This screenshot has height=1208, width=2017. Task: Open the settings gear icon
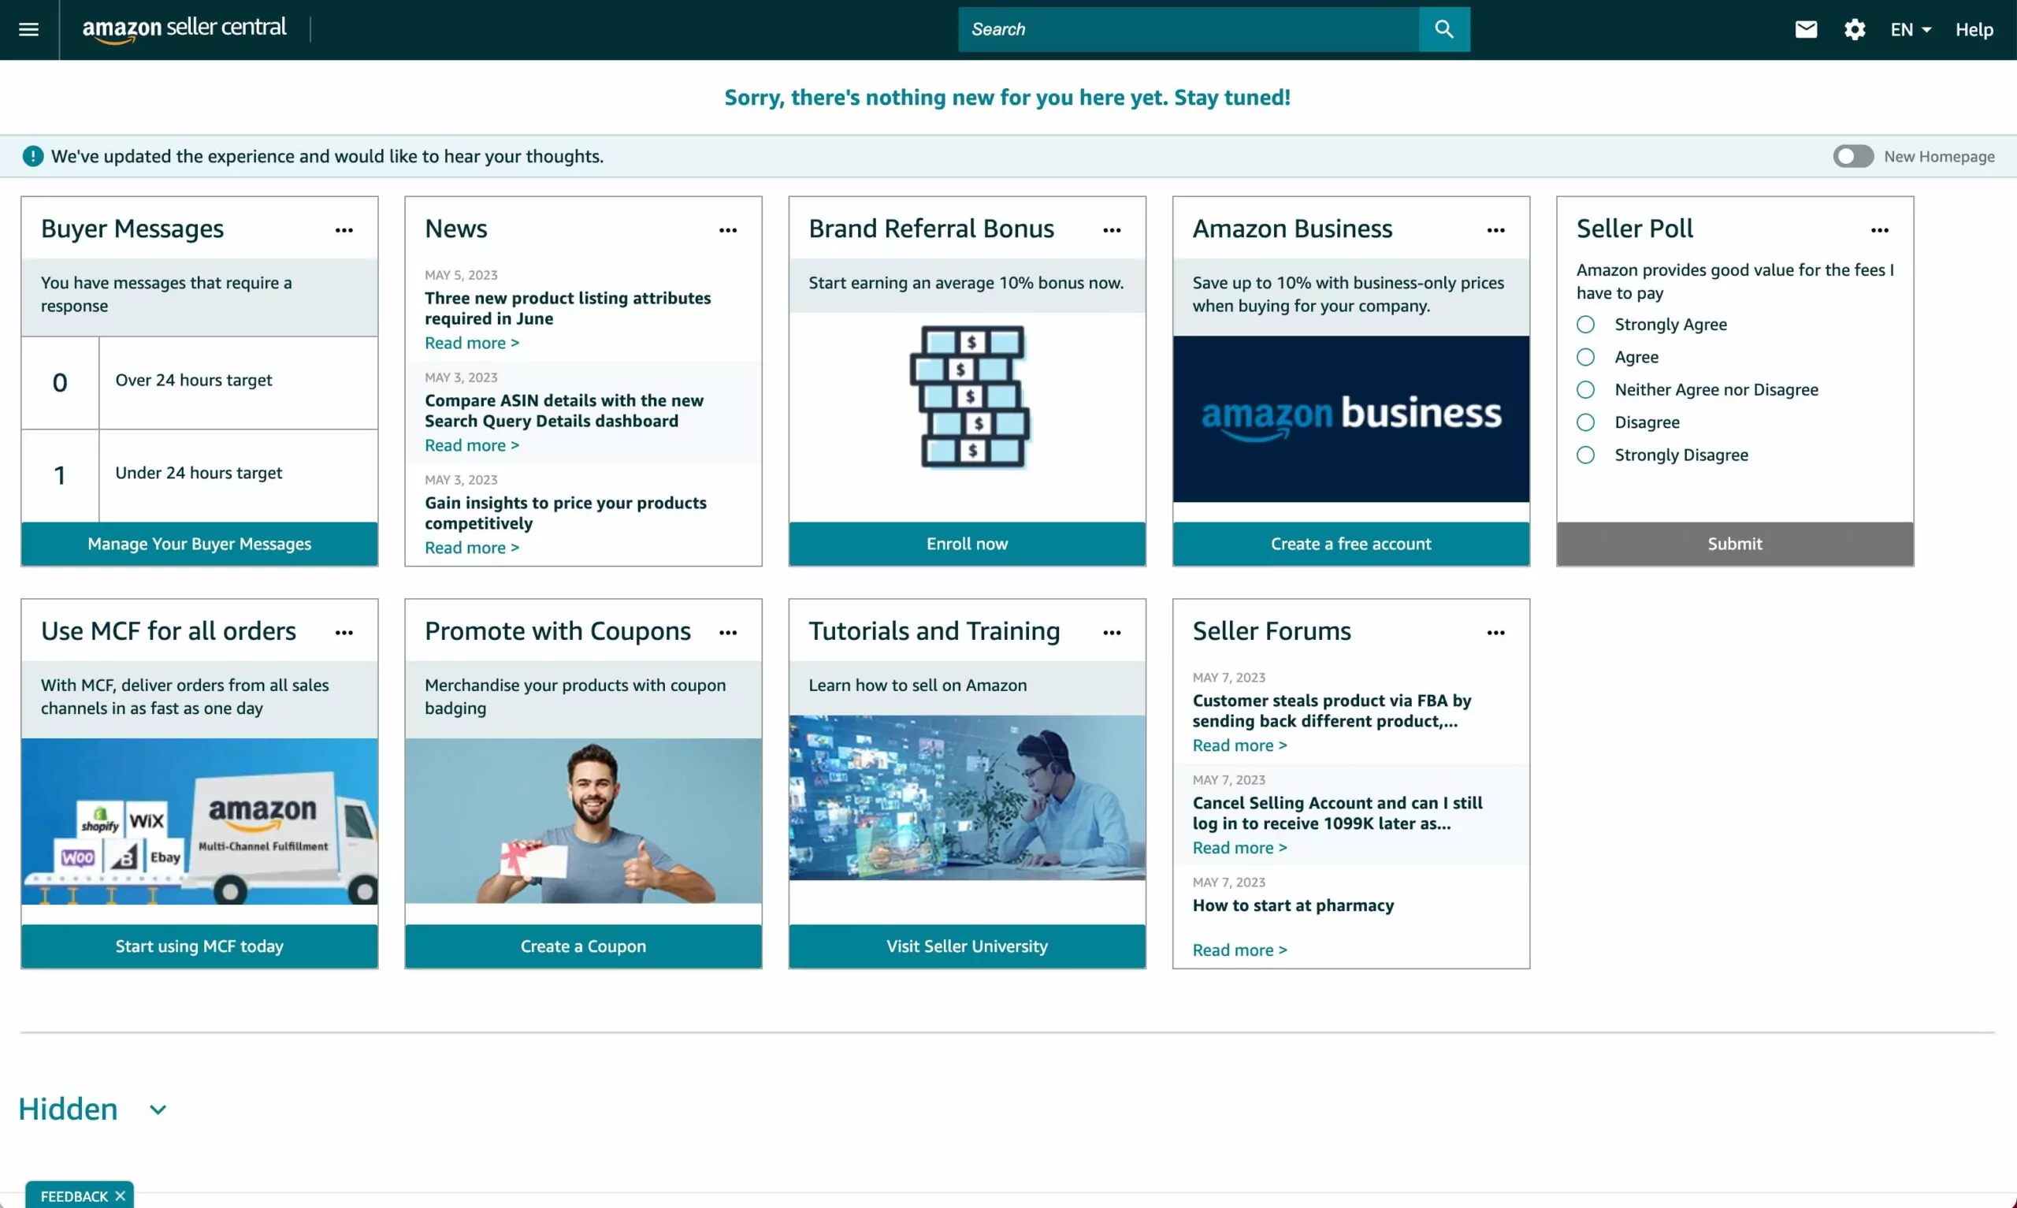pos(1855,29)
